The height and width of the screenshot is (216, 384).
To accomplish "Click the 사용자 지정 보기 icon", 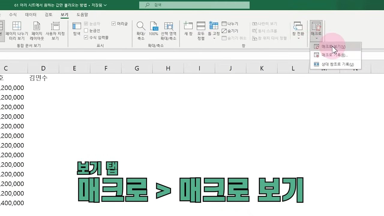I will (55, 30).
